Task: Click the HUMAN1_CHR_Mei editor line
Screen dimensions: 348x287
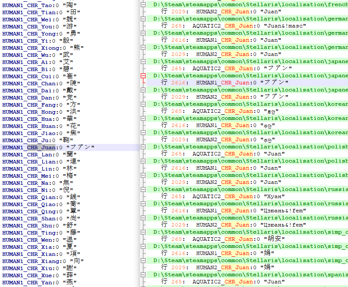Action: click(39, 176)
